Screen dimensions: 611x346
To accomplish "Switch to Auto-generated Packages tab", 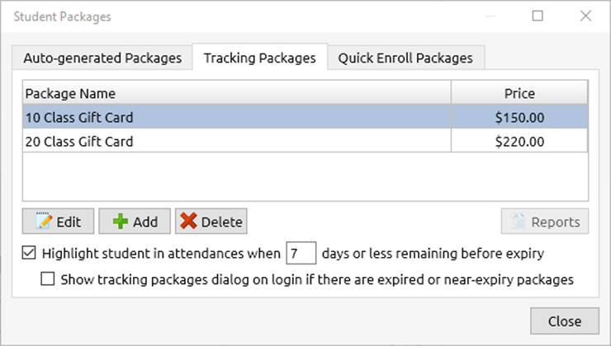I will (x=102, y=58).
